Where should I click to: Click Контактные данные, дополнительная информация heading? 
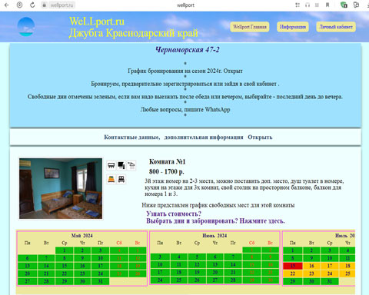[x=174, y=138]
